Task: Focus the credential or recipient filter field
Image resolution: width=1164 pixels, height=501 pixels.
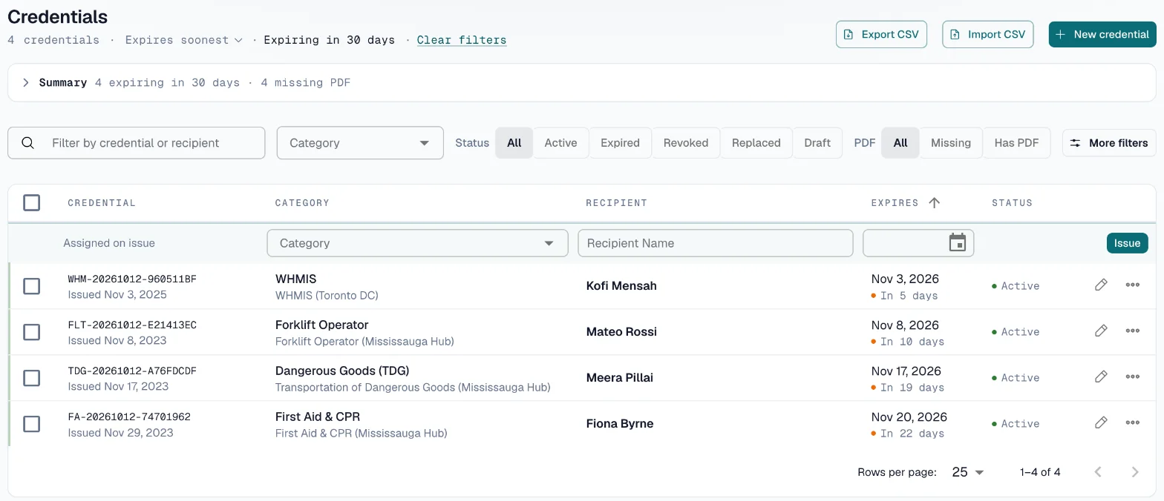Action: (x=137, y=143)
